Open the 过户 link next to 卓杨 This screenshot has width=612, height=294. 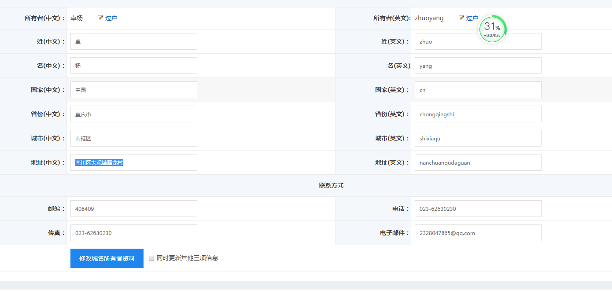coord(111,18)
